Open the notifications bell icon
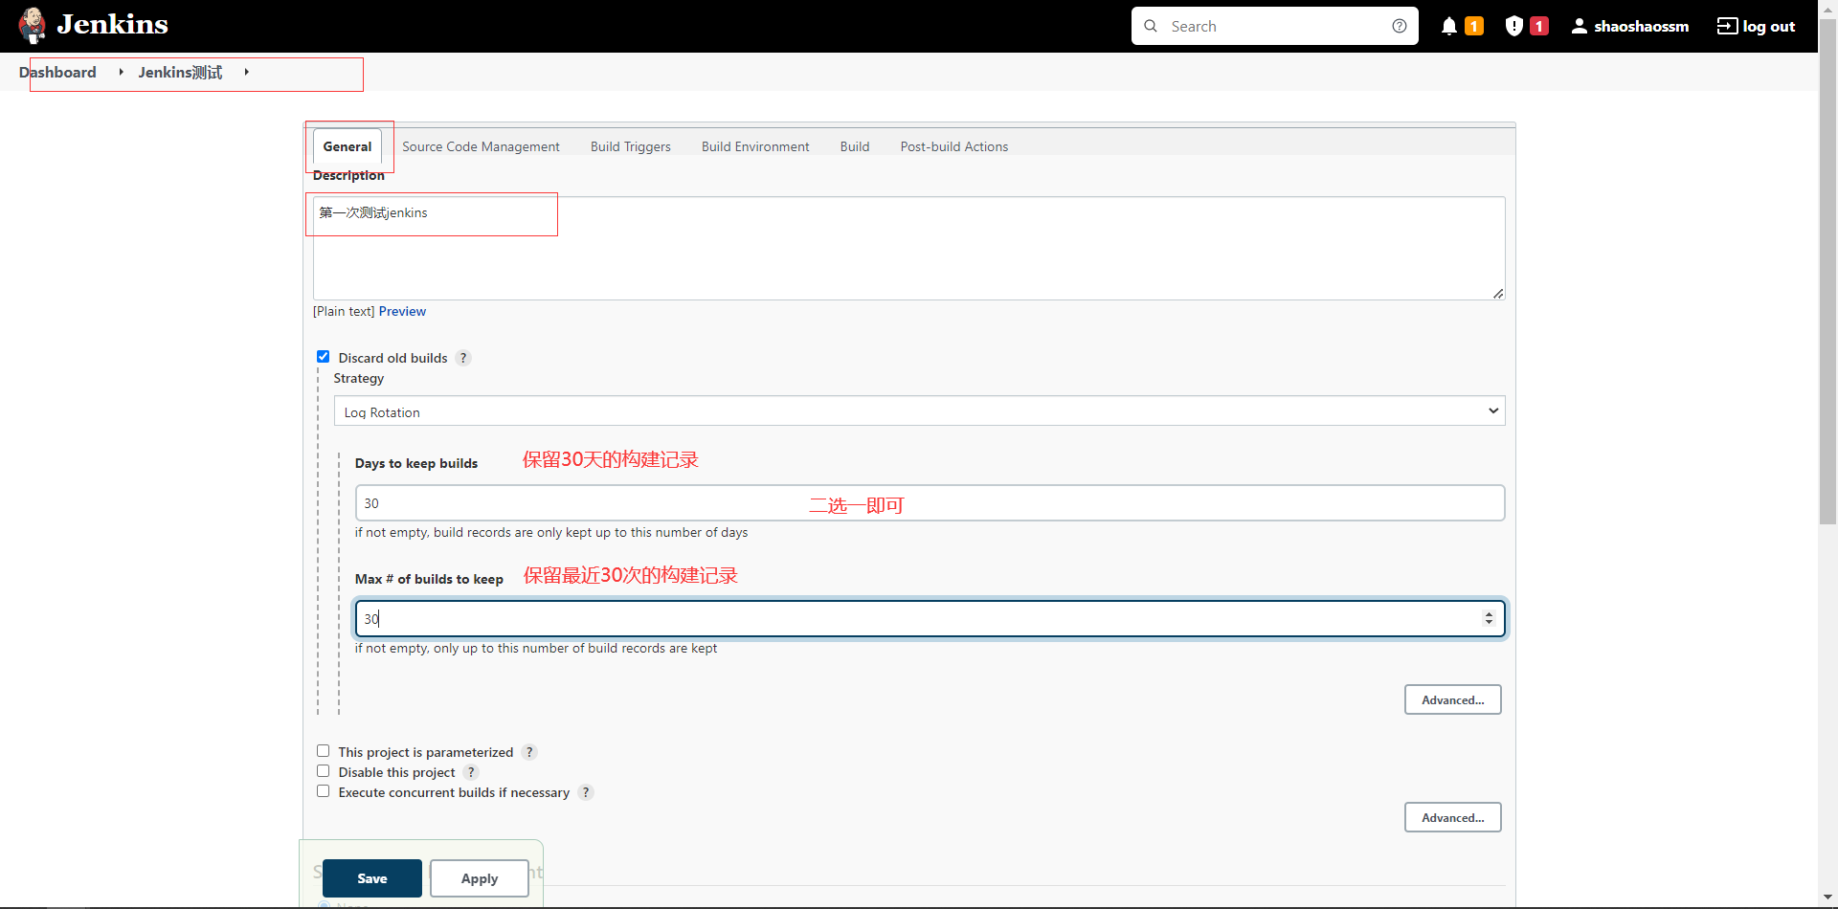 click(x=1449, y=26)
